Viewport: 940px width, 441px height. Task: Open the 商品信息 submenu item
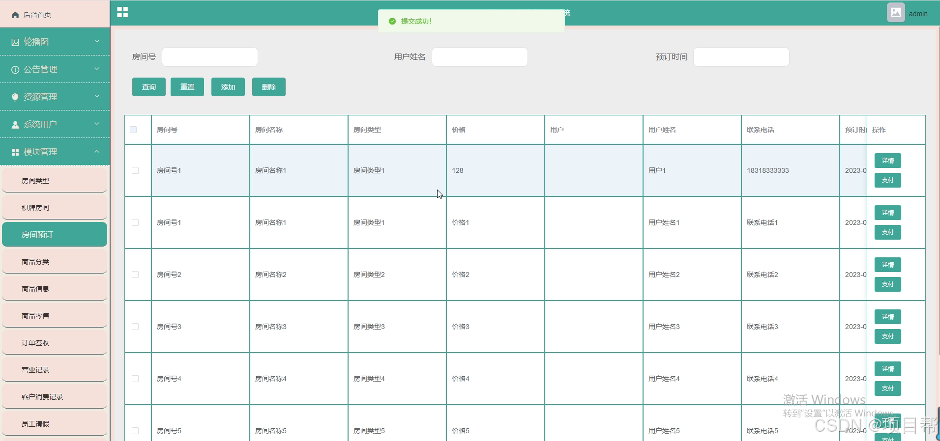[x=55, y=289]
